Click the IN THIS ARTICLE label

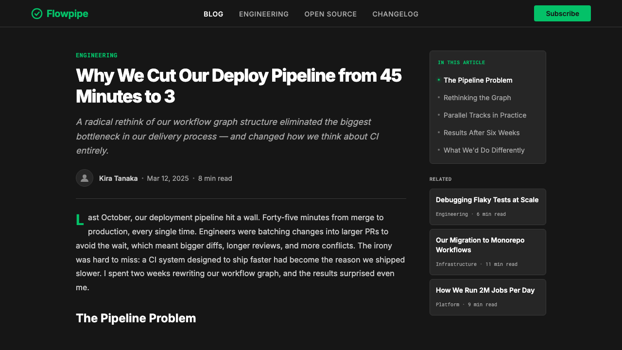[462, 63]
